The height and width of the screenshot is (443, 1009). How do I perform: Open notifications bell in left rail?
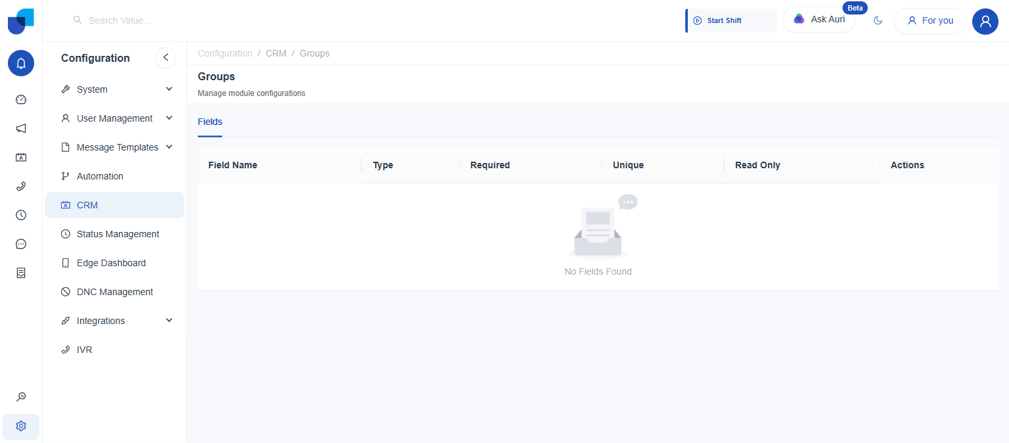pos(21,63)
